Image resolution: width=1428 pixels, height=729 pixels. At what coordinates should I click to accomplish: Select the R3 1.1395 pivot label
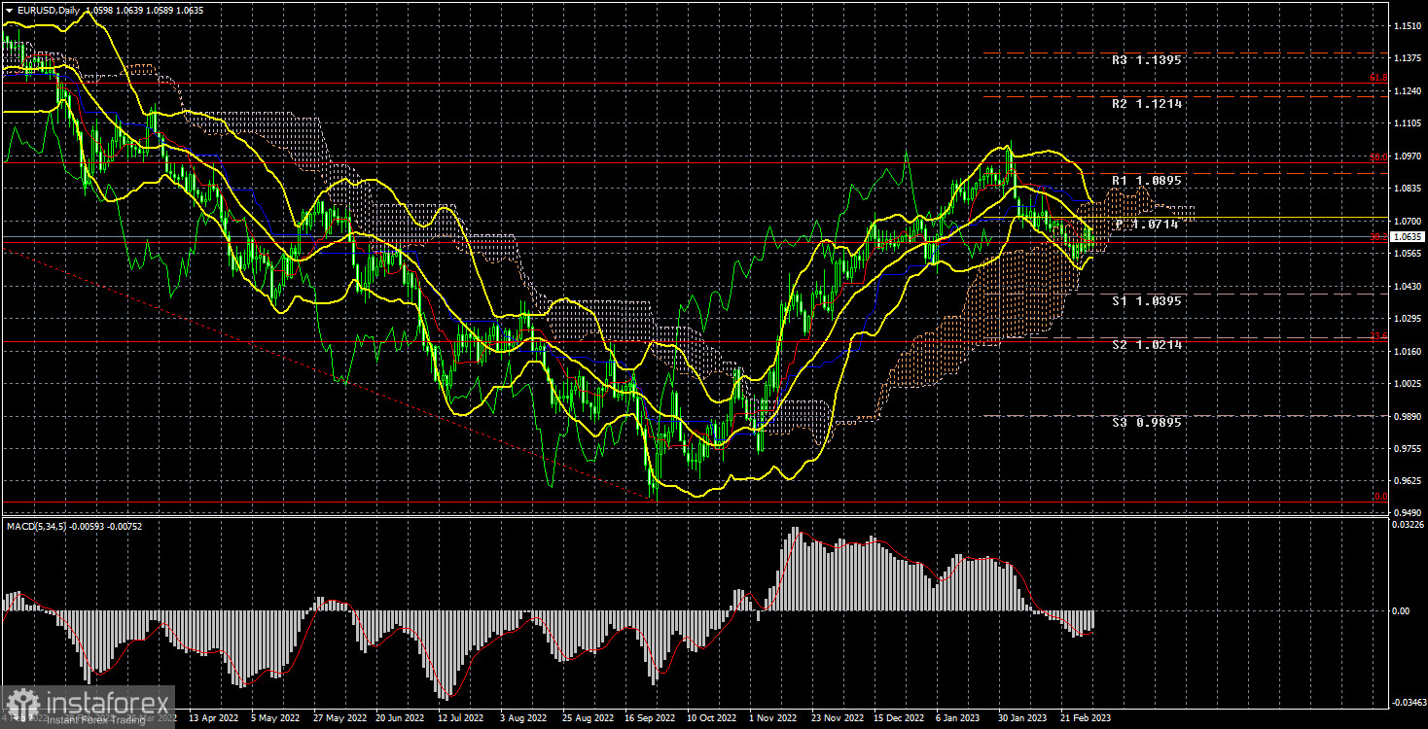click(1148, 60)
